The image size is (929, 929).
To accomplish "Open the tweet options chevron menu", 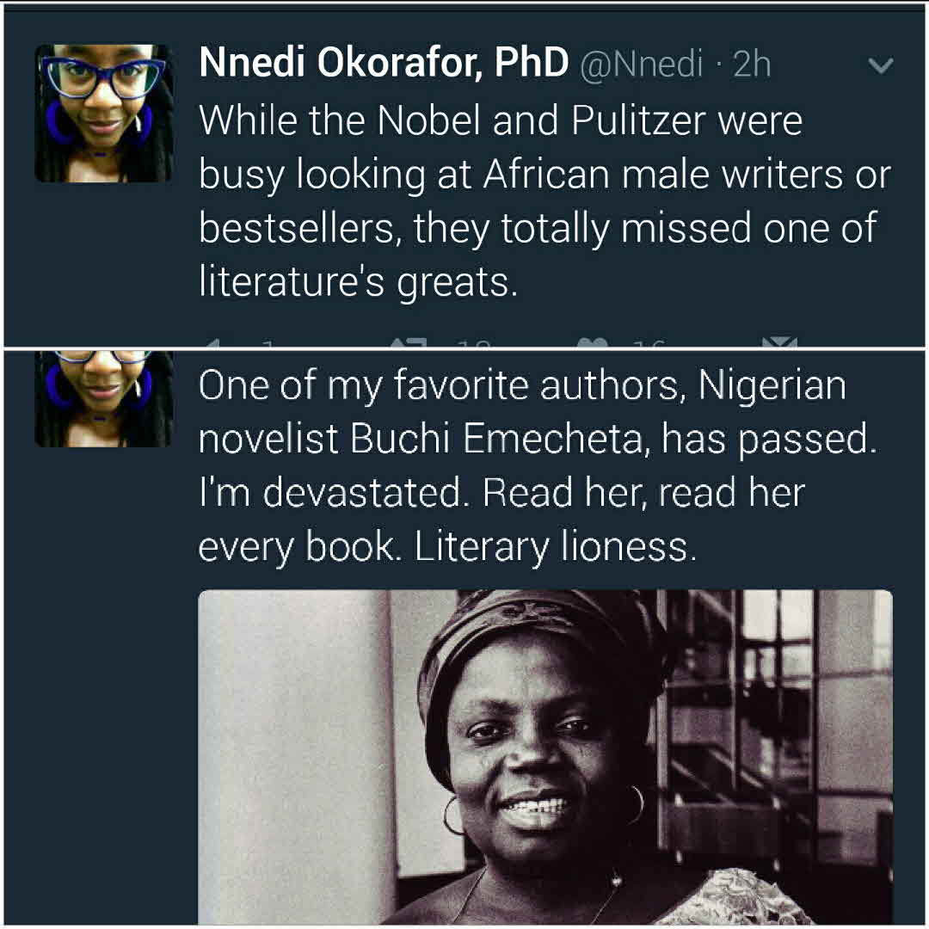I will coord(882,66).
